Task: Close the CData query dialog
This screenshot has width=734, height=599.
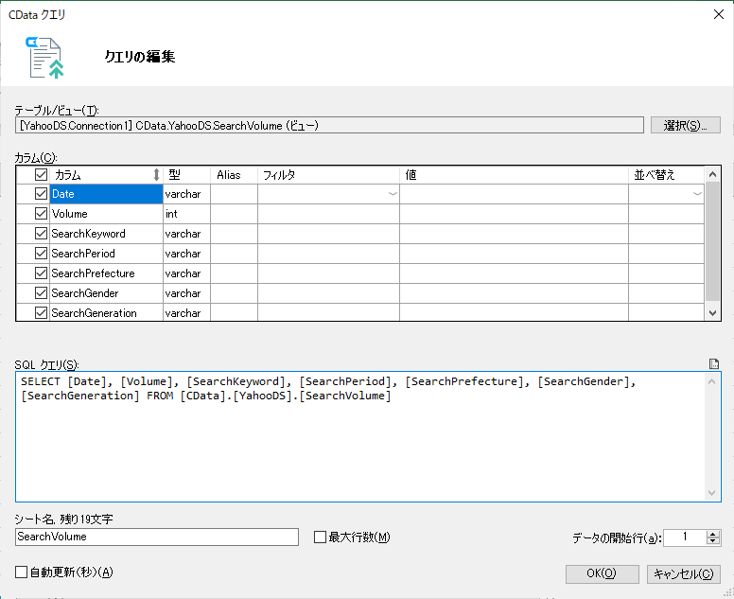Action: 719,14
